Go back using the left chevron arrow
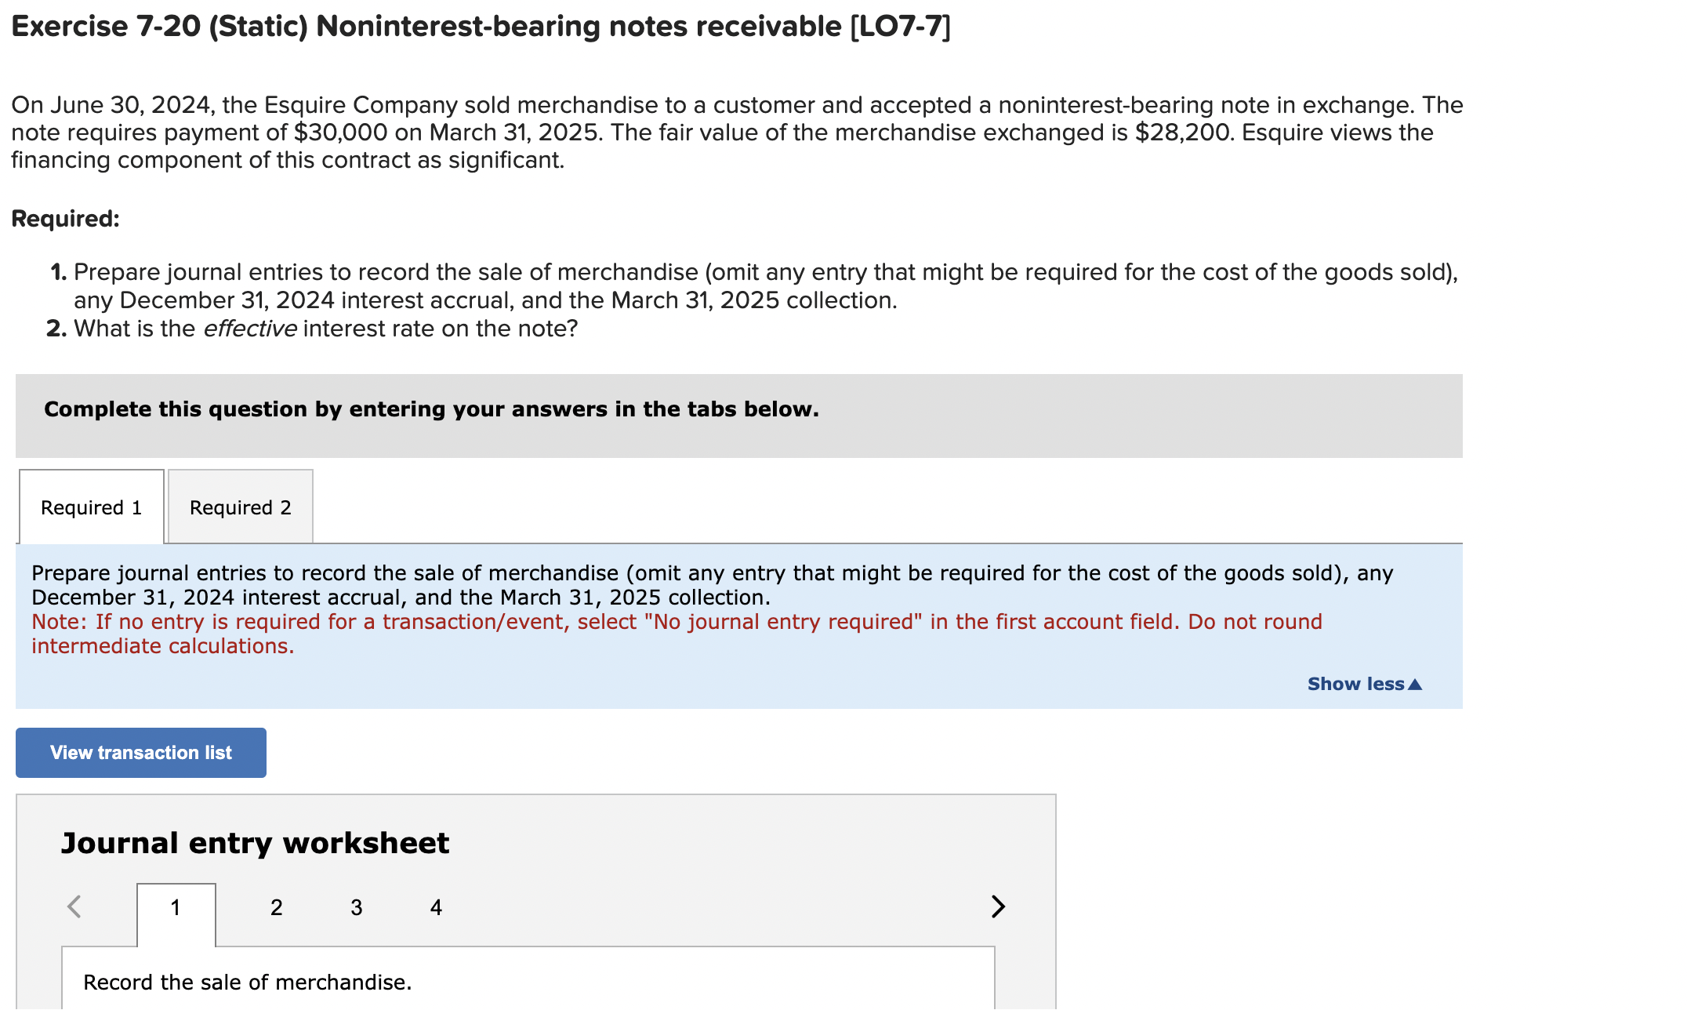The height and width of the screenshot is (1010, 1687). 74,906
